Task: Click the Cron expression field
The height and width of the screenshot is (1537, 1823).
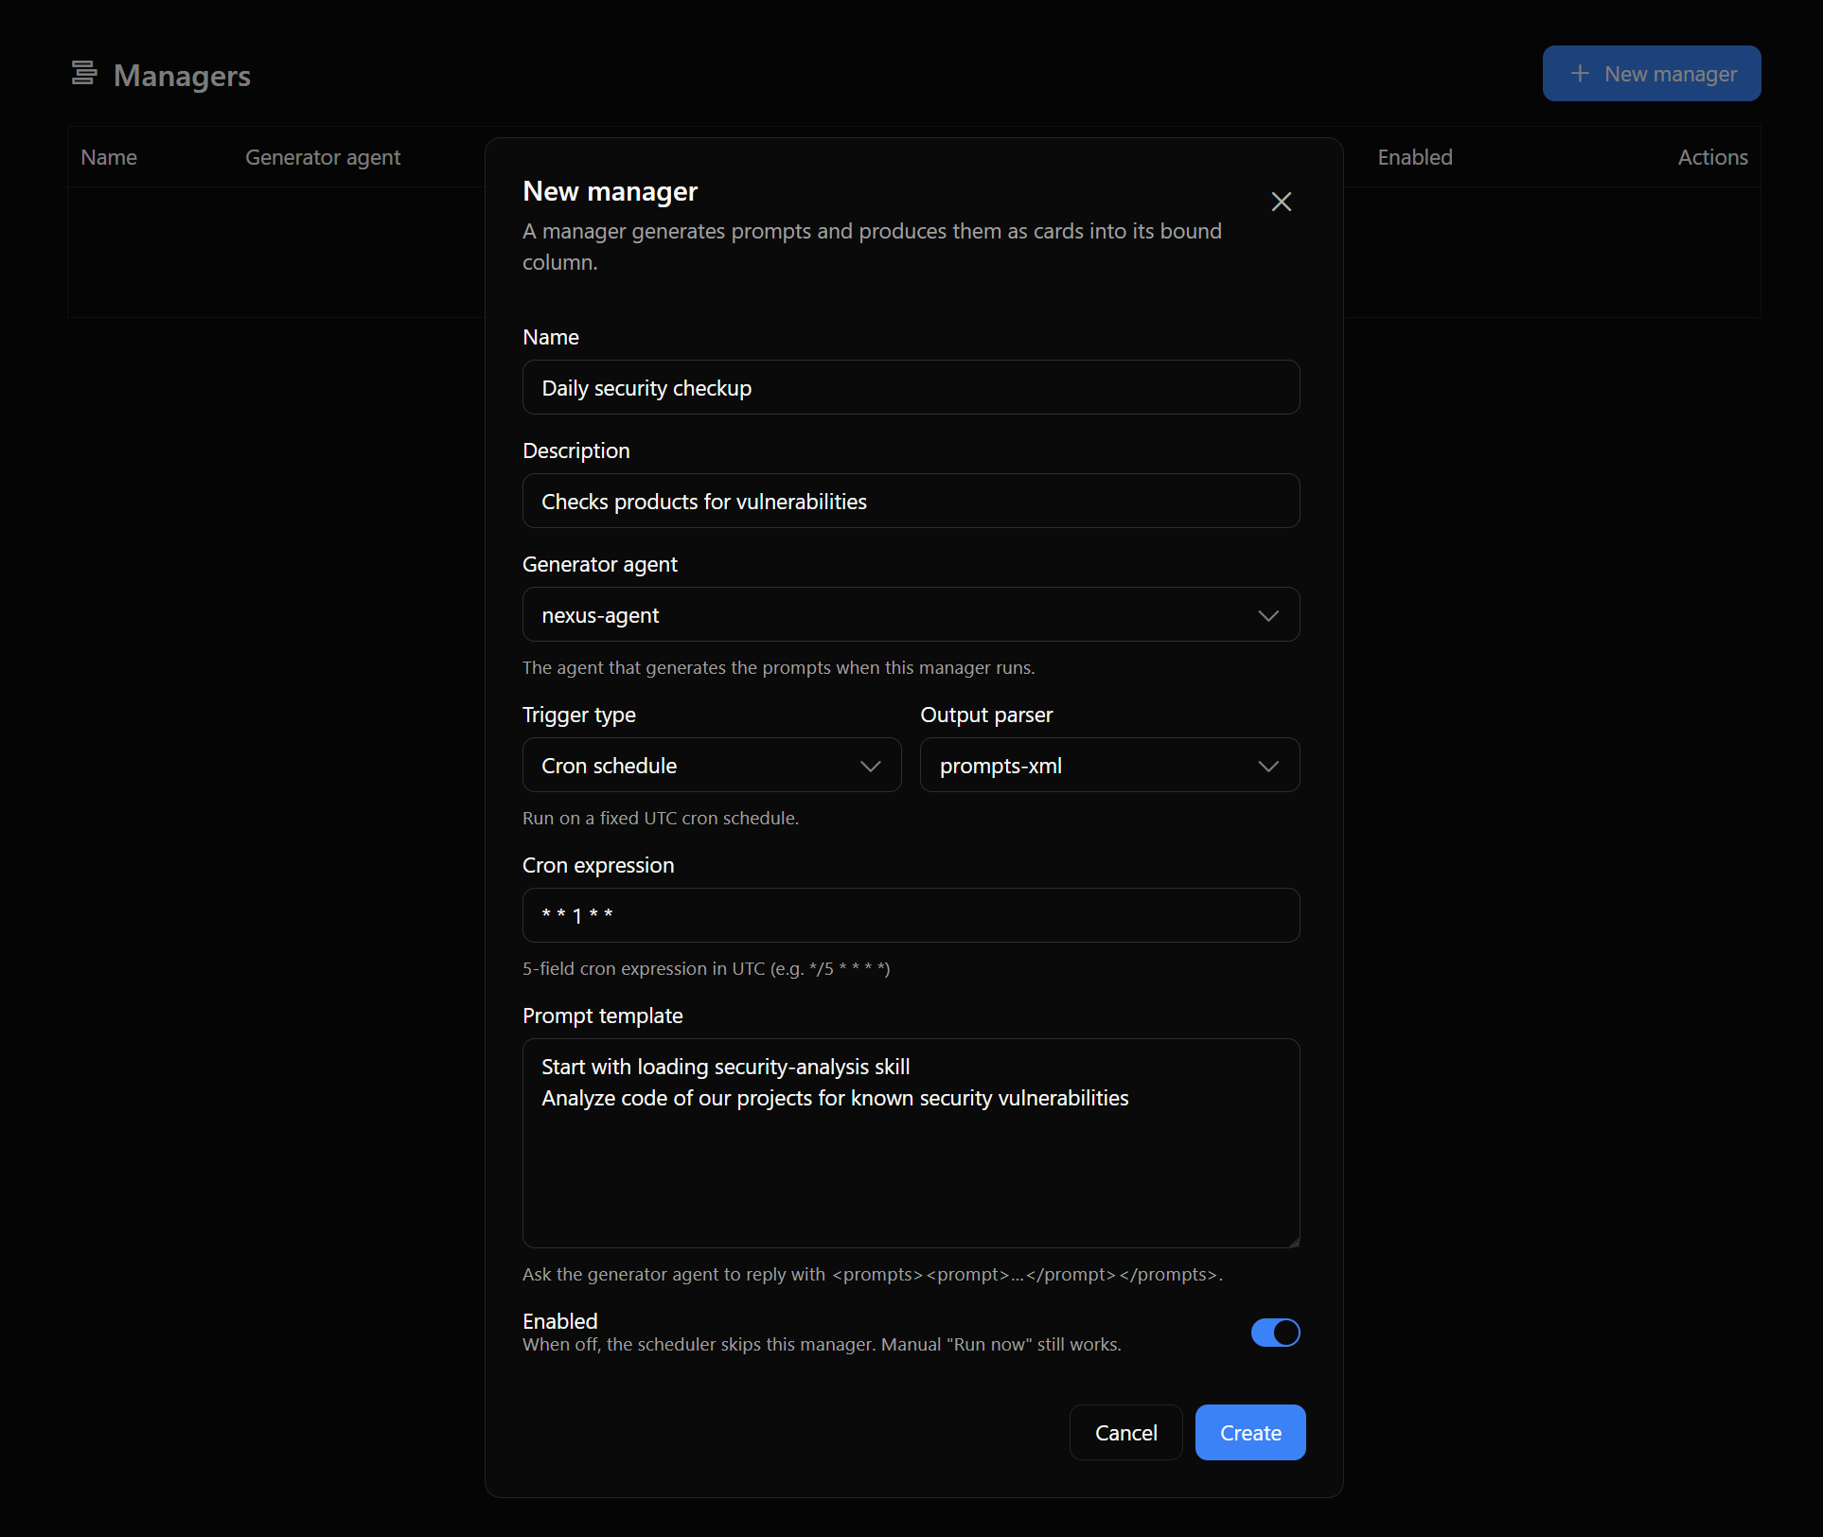Action: point(911,916)
